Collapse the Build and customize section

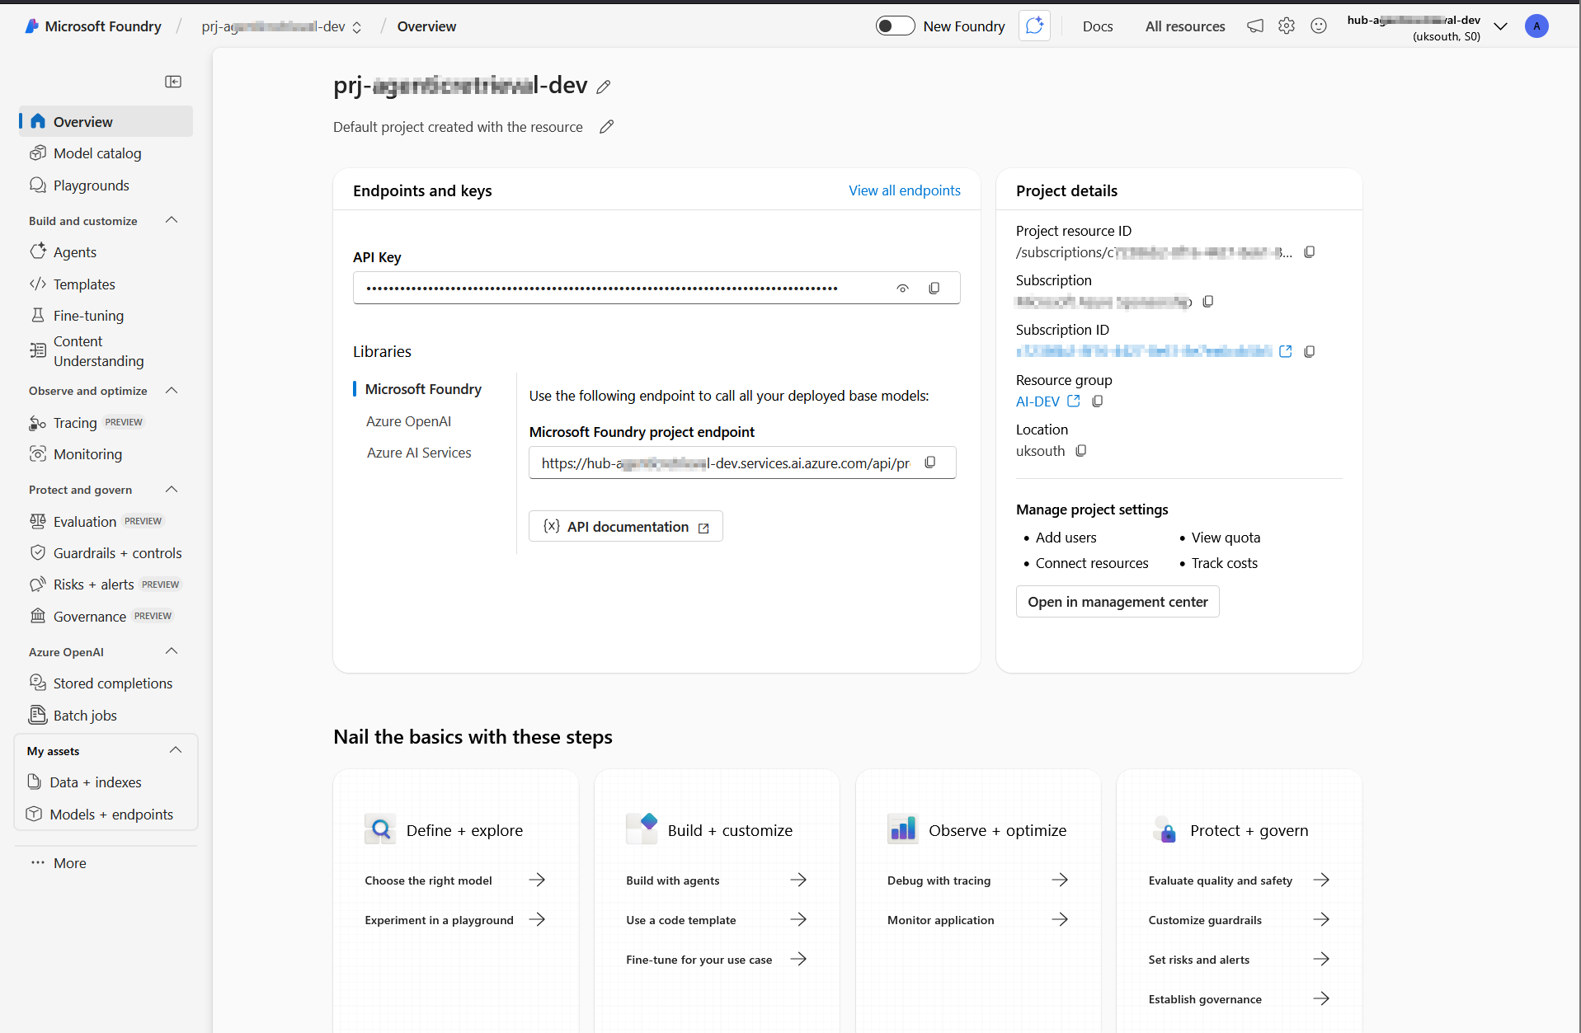pyautogui.click(x=172, y=220)
